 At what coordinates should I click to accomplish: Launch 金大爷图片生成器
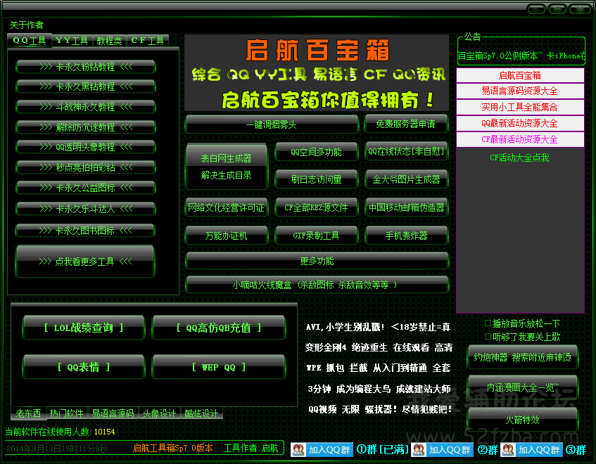click(406, 179)
